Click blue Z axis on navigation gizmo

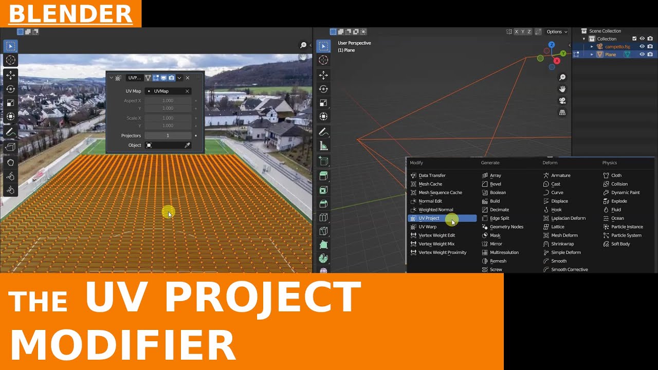552,45
